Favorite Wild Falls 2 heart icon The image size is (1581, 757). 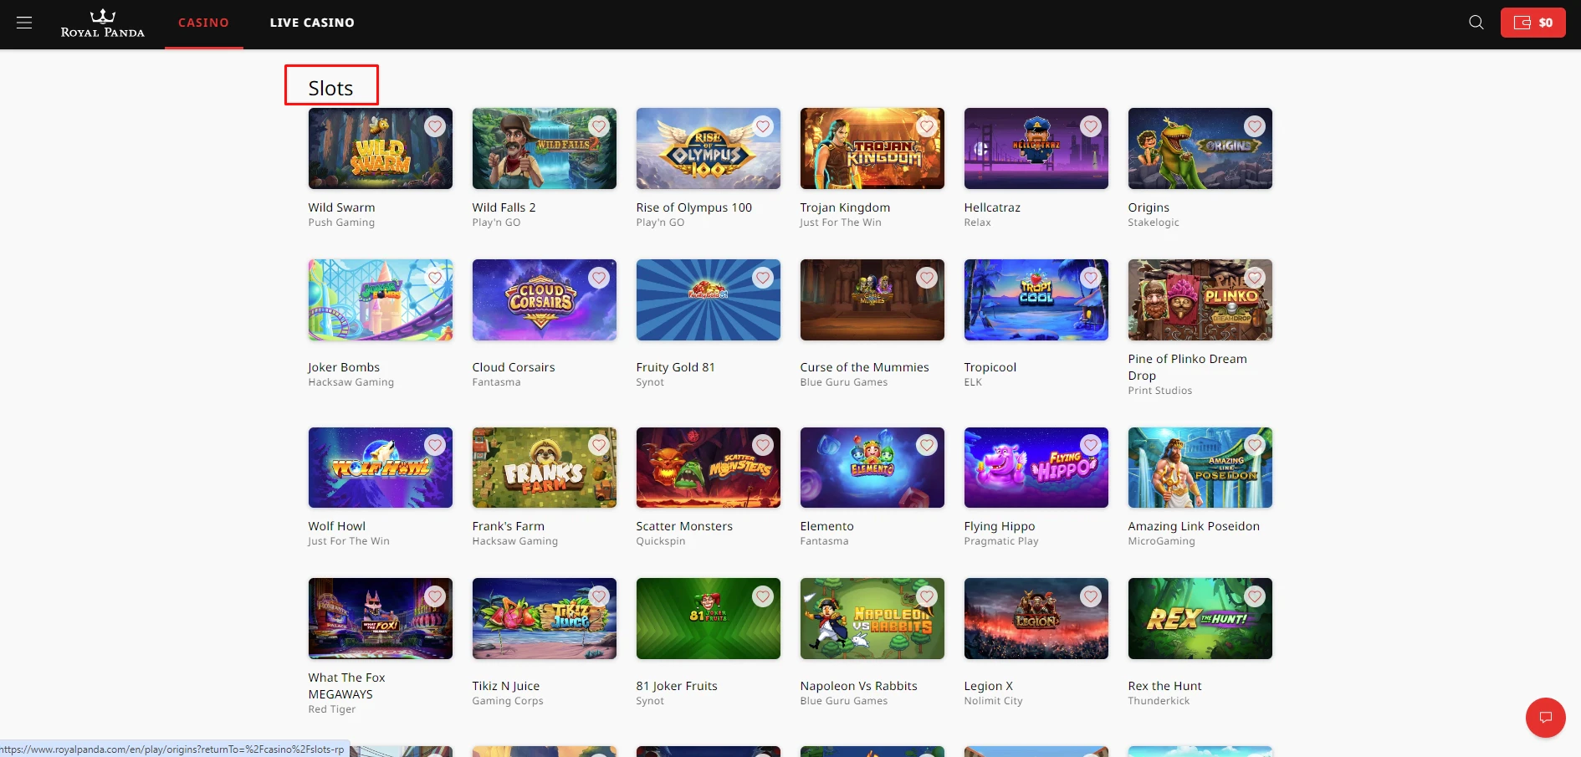tap(599, 126)
